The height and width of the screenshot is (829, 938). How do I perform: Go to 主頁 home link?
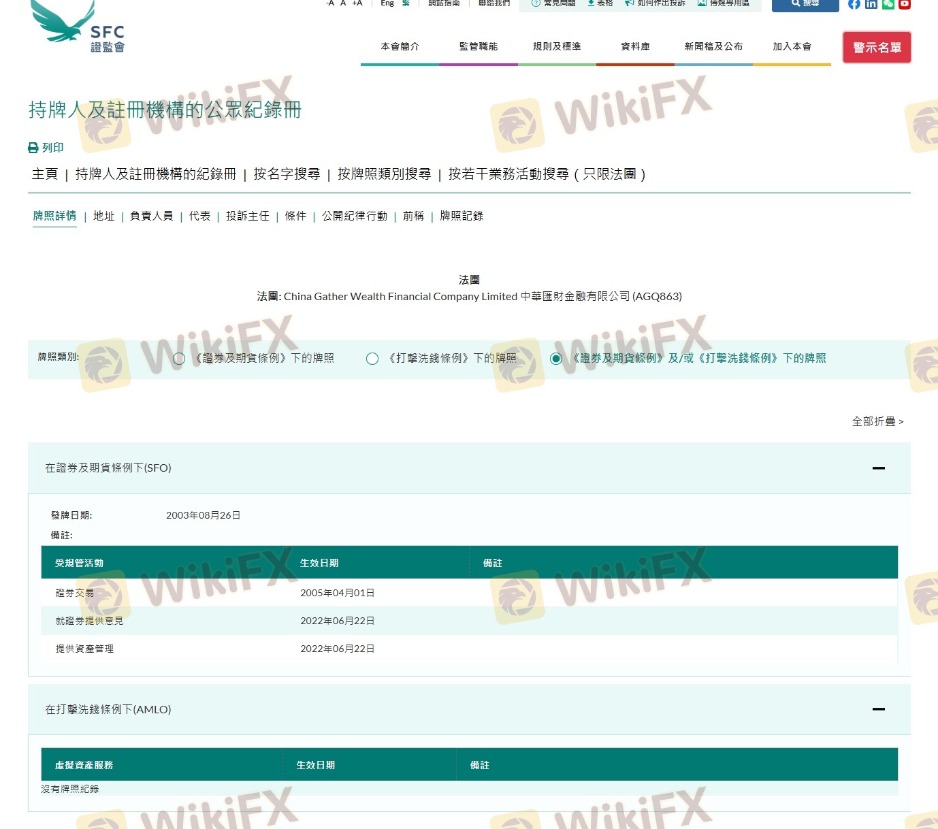pyautogui.click(x=45, y=174)
